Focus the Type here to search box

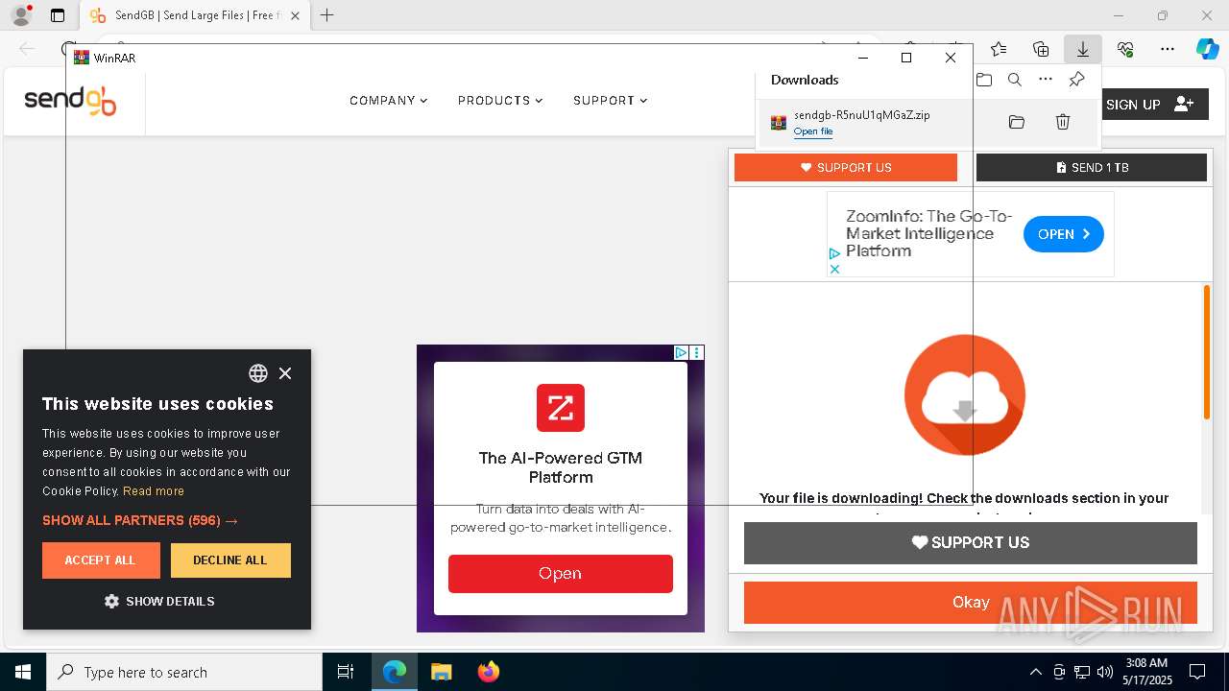(184, 672)
